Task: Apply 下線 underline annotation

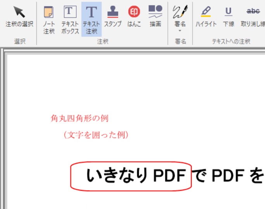Action: [229, 17]
